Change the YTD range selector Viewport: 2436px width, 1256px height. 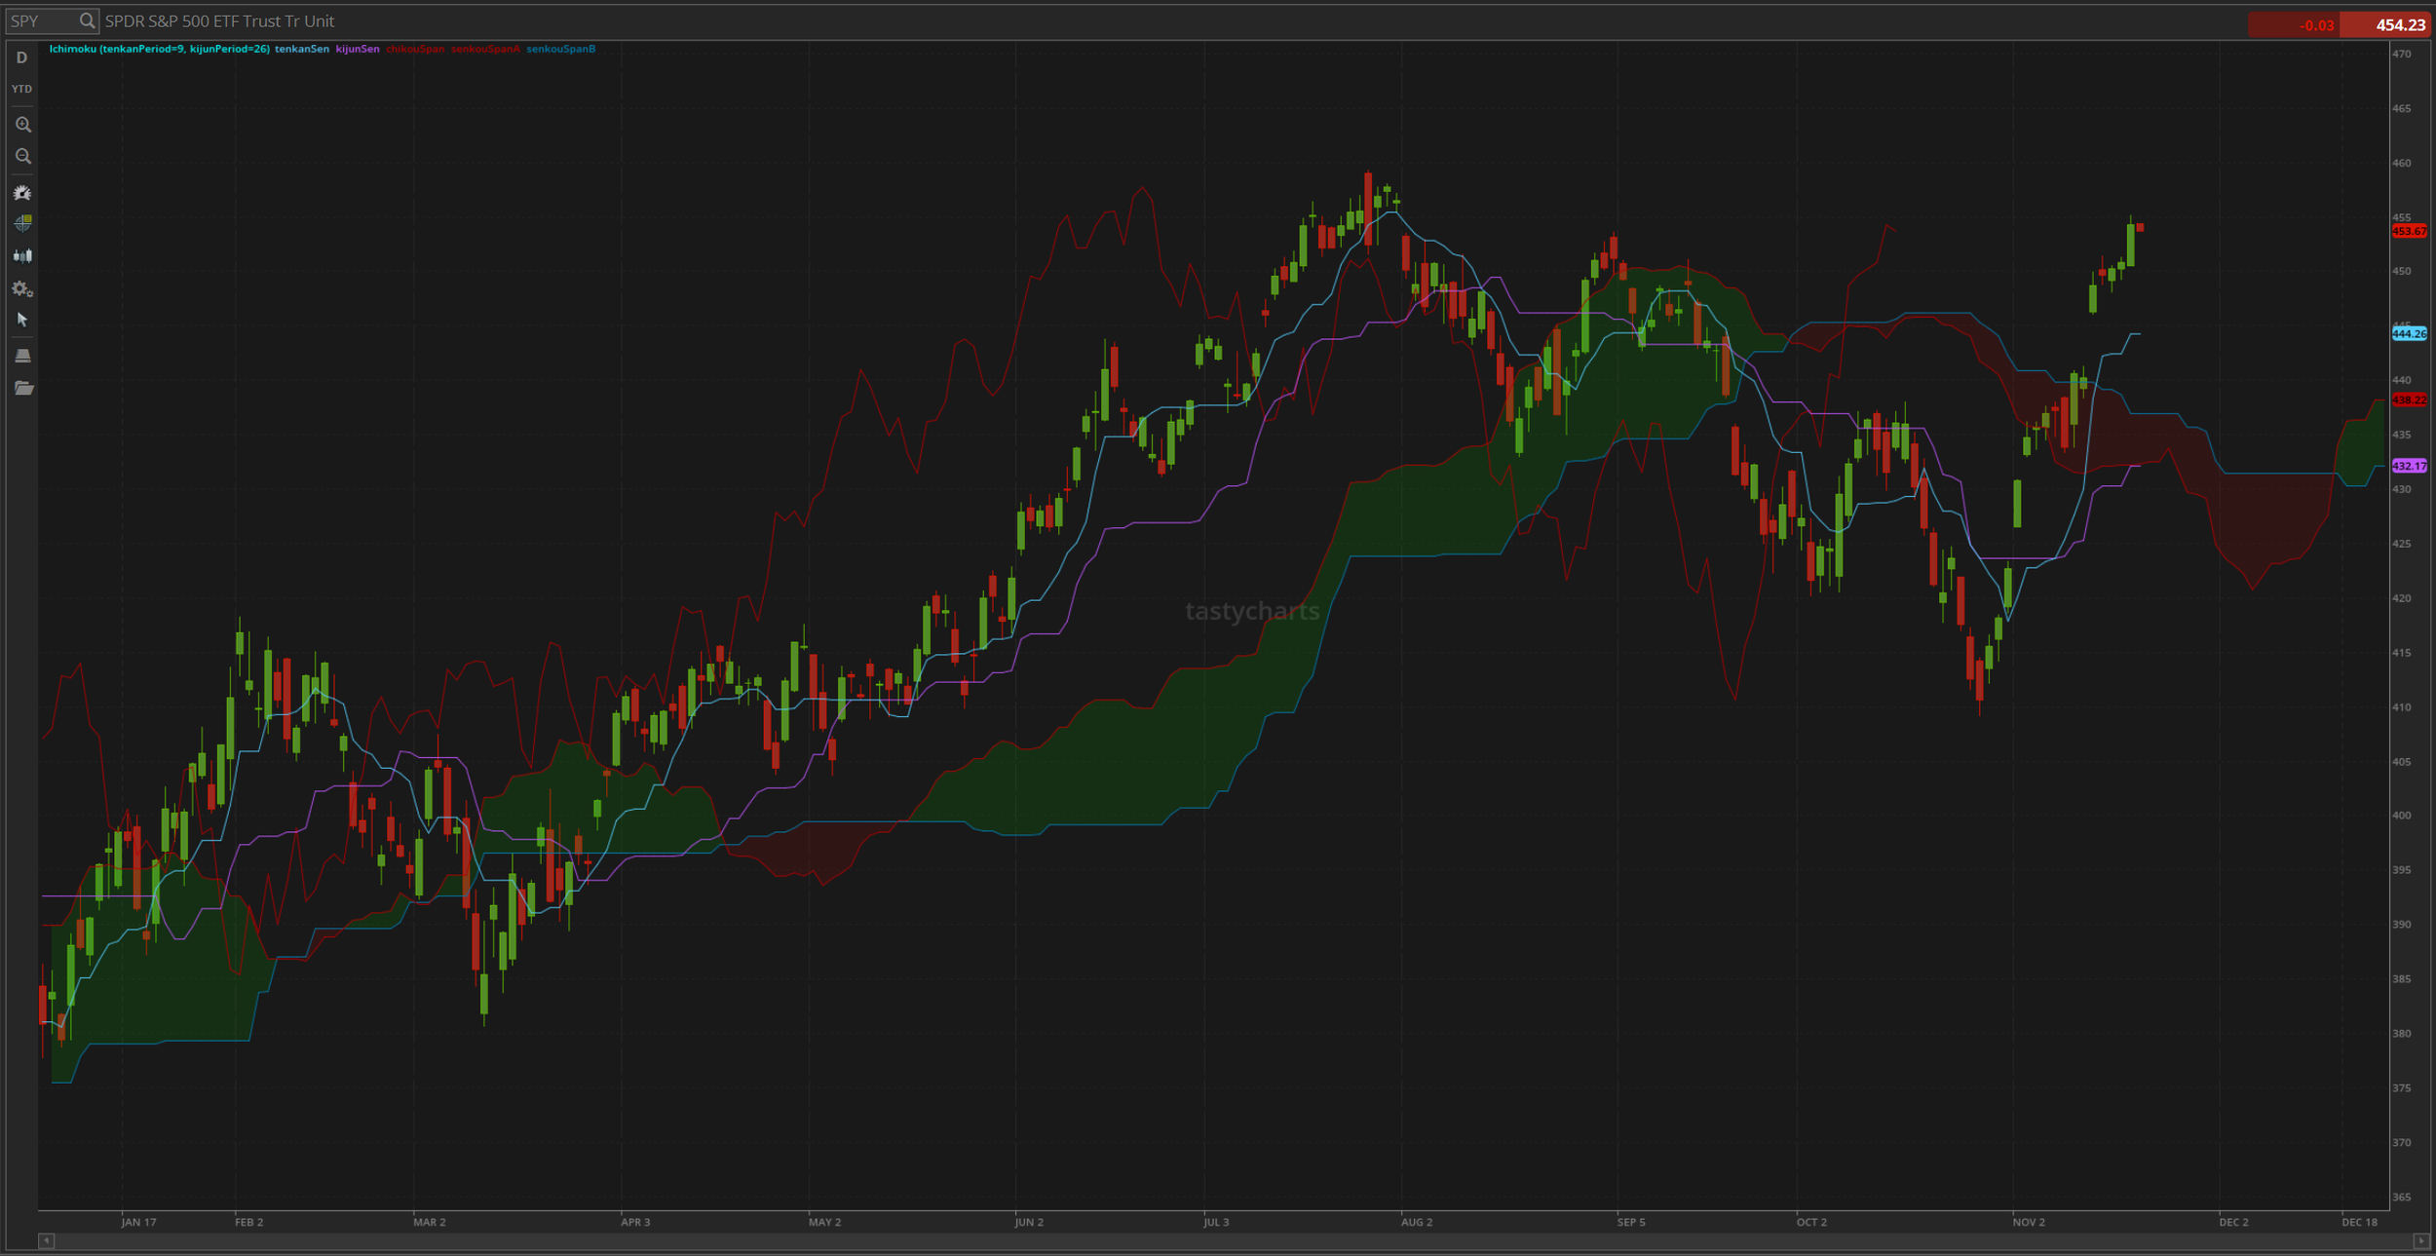(21, 89)
